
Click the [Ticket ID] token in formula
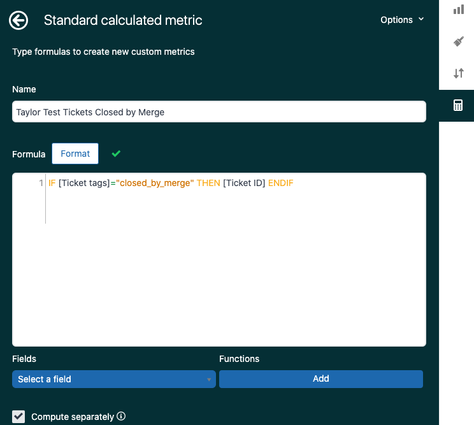click(244, 184)
